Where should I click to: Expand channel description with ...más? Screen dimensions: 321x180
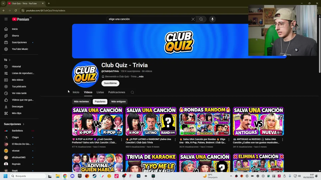(140, 76)
